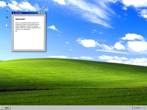The width and height of the screenshot is (147, 110).
Task: Open the playlist desktop icon
Action: (7, 11)
